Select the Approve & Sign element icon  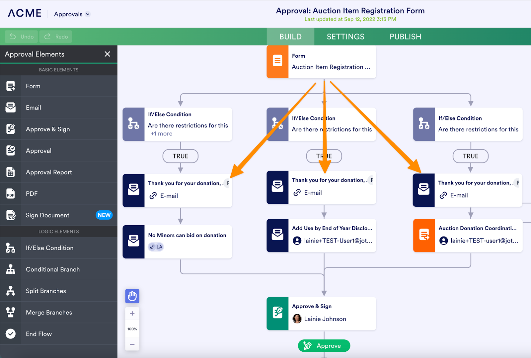point(11,129)
